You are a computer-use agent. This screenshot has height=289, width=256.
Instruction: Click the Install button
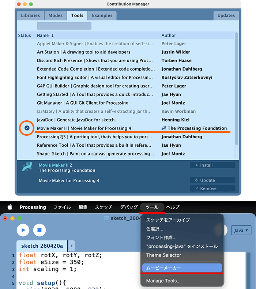pos(212,165)
